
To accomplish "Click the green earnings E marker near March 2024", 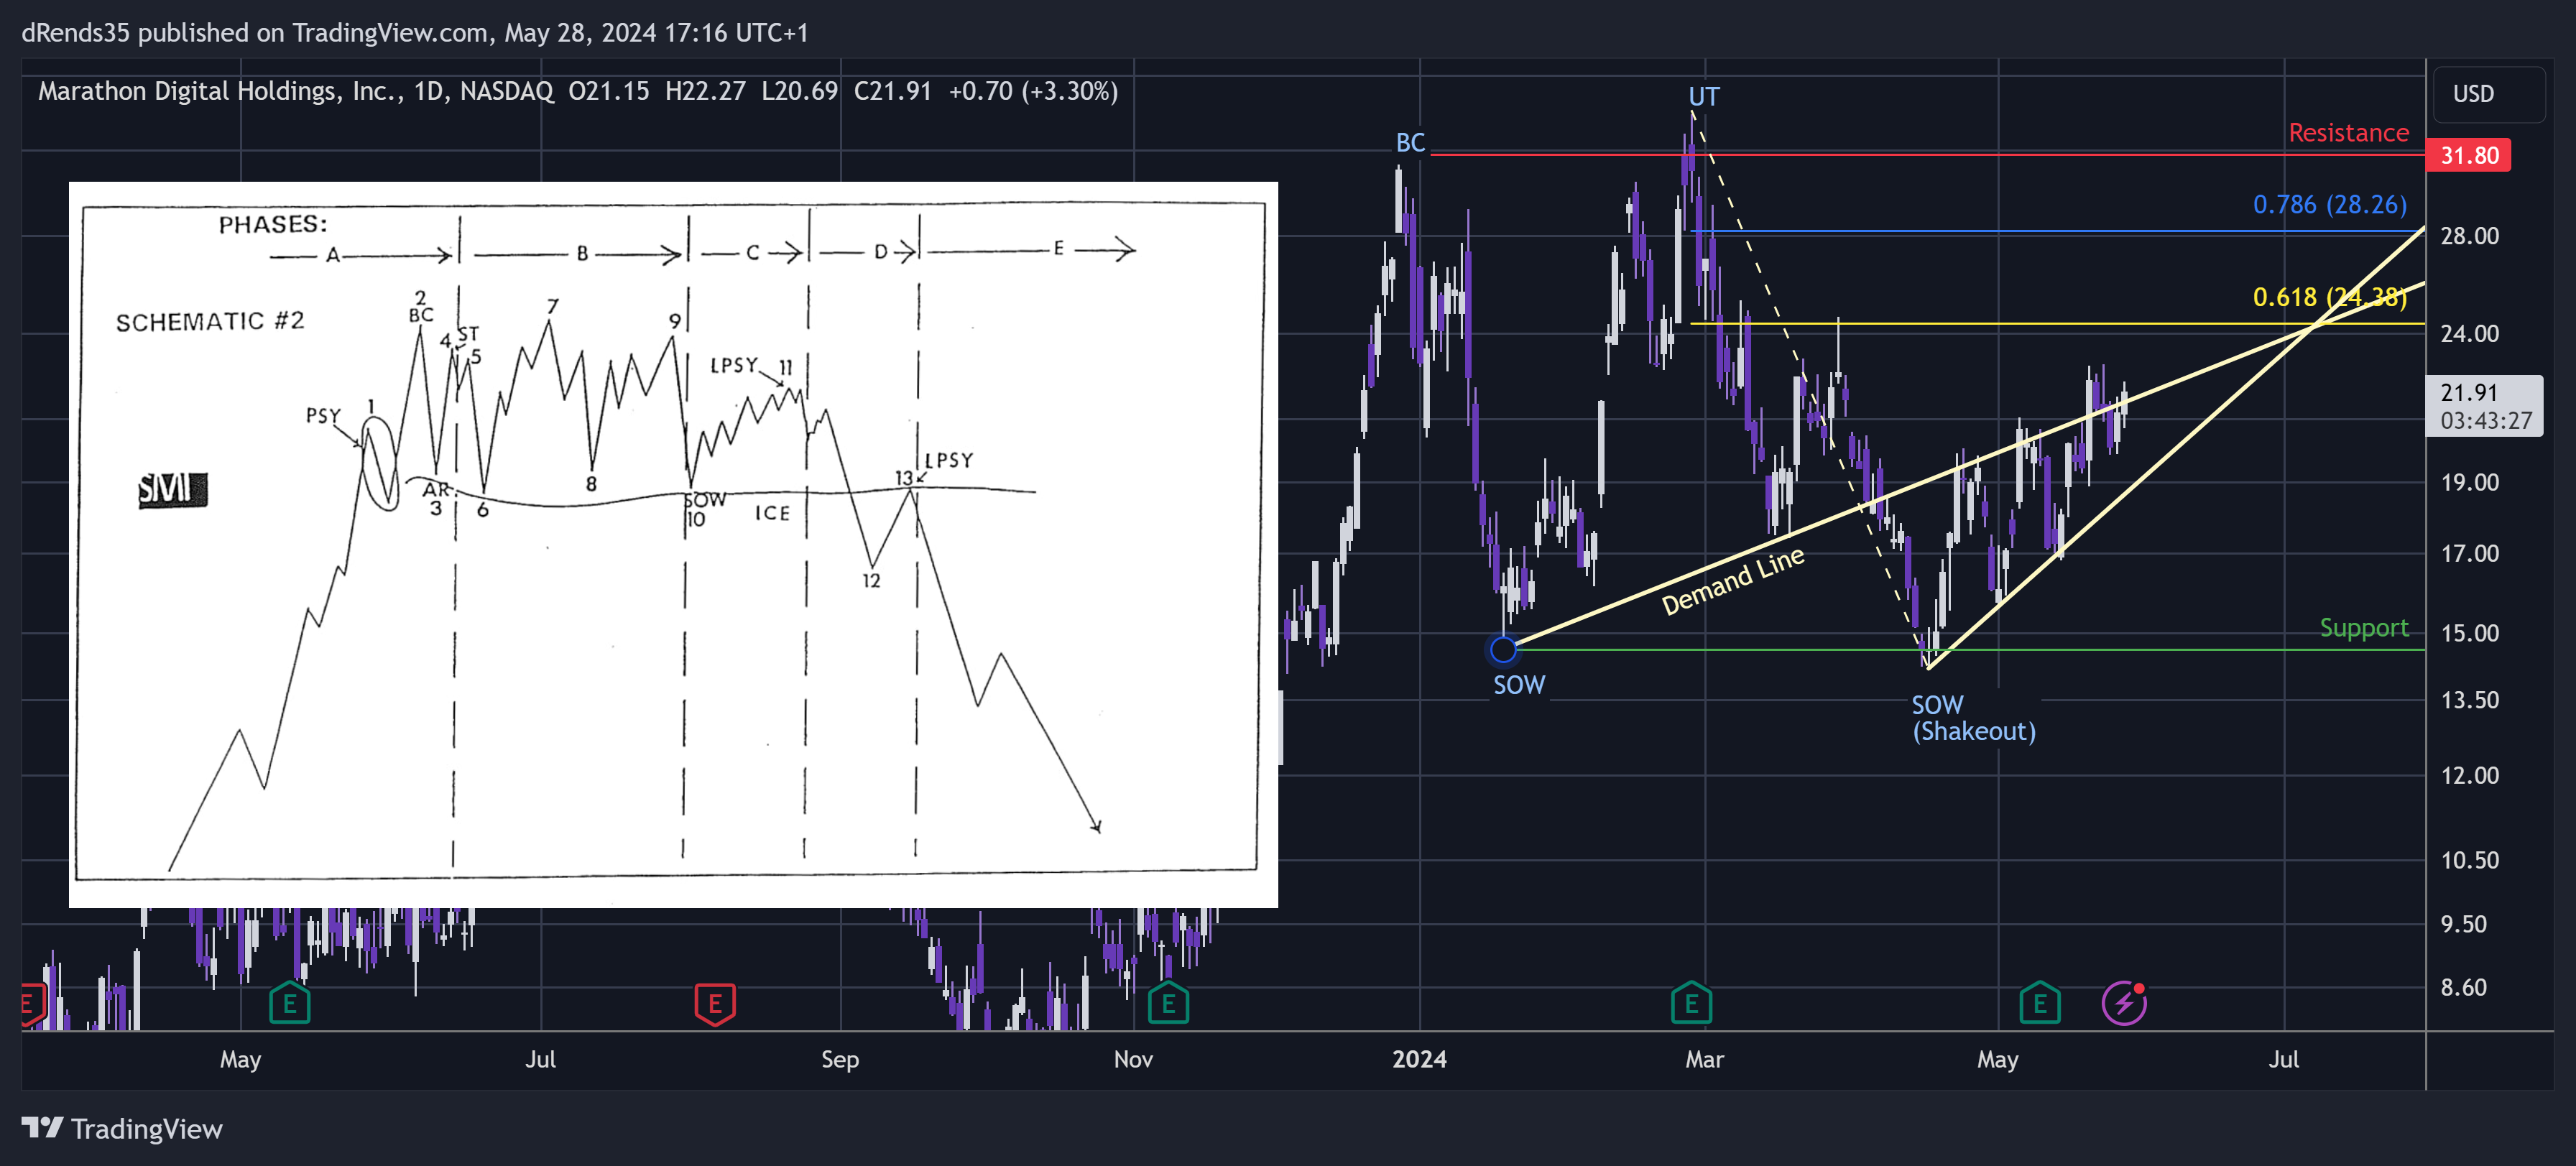I will click(1691, 1003).
